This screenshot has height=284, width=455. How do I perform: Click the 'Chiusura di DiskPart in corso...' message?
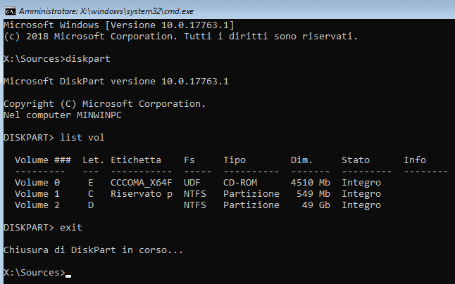(93, 250)
